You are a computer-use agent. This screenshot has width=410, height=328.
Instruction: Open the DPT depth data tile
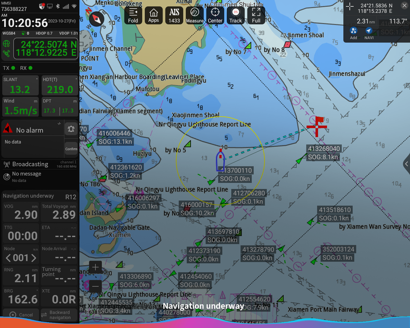[60, 107]
